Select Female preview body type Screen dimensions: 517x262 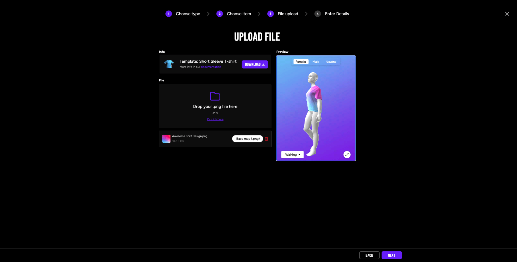(x=301, y=62)
